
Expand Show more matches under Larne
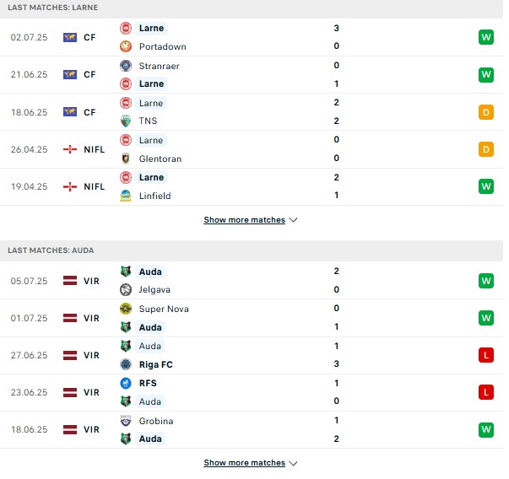point(245,220)
